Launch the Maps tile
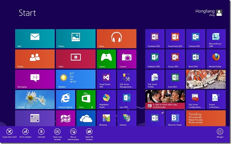 [65, 118]
